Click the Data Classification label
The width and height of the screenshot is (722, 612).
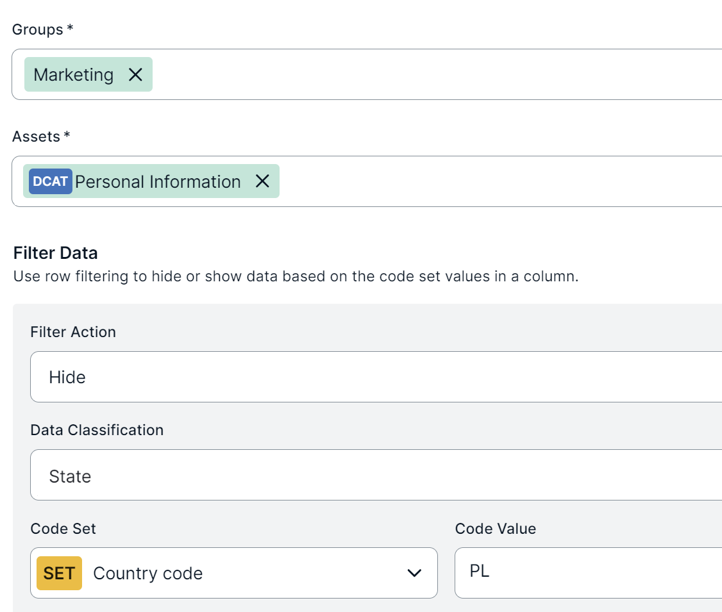pyautogui.click(x=97, y=430)
